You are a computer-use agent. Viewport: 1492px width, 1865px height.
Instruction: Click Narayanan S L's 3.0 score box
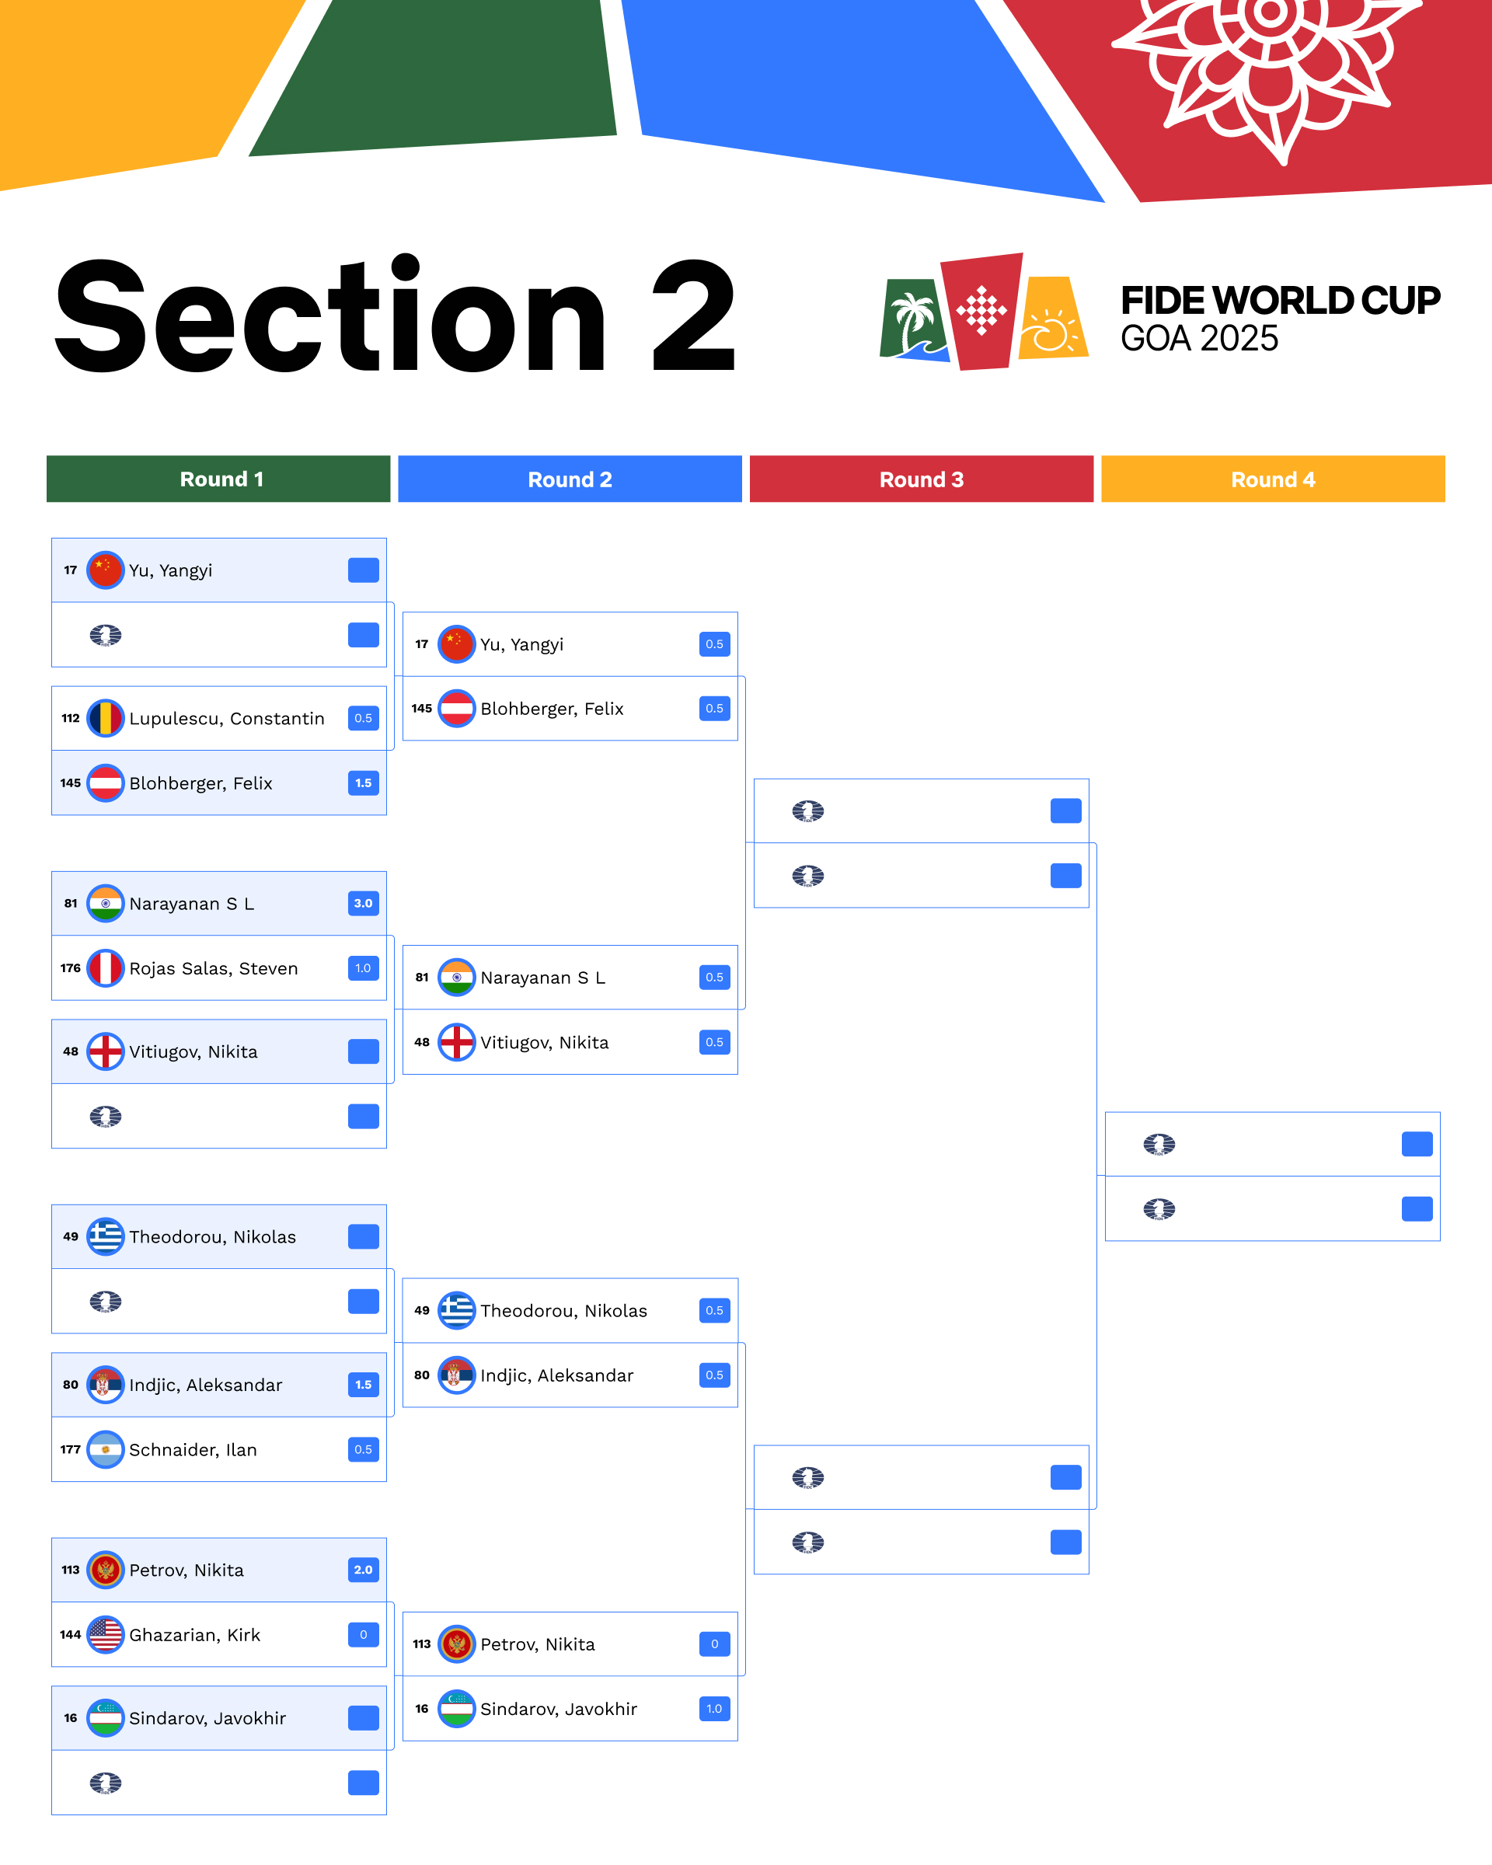coord(363,903)
